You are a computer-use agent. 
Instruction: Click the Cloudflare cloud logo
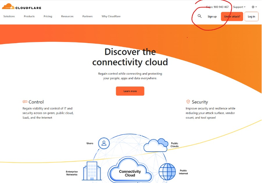click(x=8, y=6)
